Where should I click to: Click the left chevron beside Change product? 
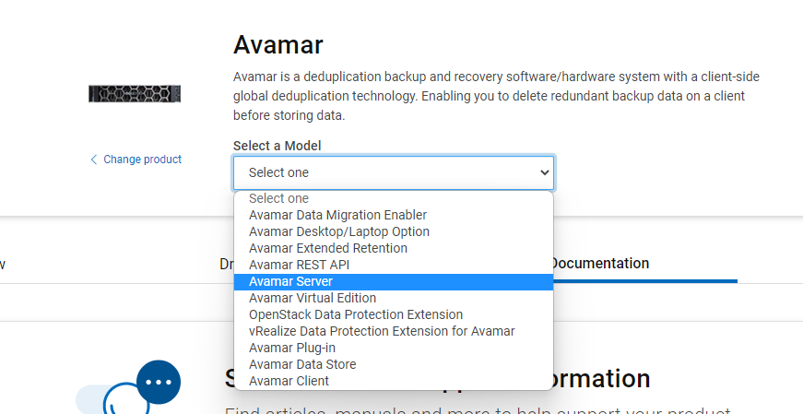(x=94, y=160)
